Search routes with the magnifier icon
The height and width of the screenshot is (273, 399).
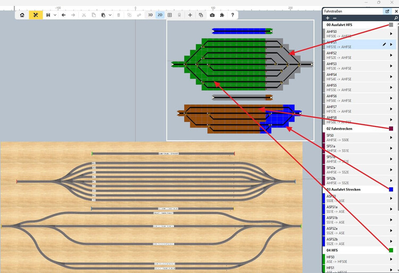click(x=396, y=18)
